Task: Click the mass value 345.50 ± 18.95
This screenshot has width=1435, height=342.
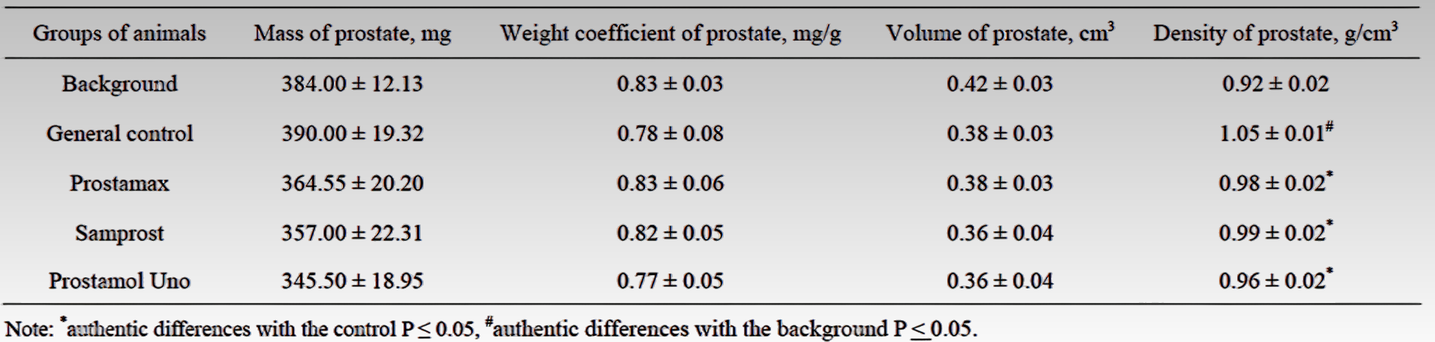Action: pos(352,281)
